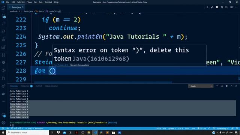Open the Go menu
This screenshot has height=135, width=240.
35,2
